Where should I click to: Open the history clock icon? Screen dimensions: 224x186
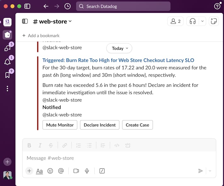(x=68, y=6)
